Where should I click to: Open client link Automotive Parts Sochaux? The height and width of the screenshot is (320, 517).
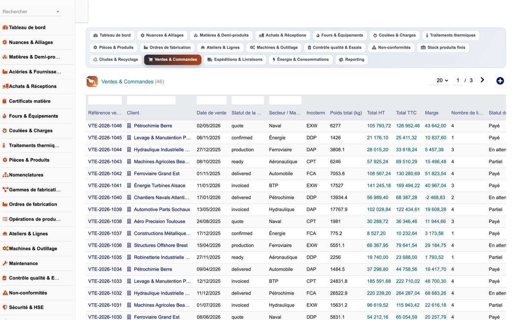(x=162, y=209)
